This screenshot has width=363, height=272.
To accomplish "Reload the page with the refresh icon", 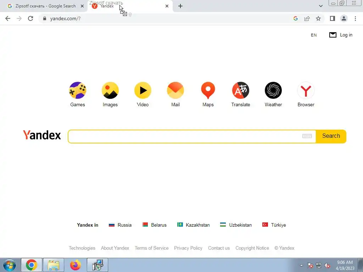I will click(x=30, y=18).
